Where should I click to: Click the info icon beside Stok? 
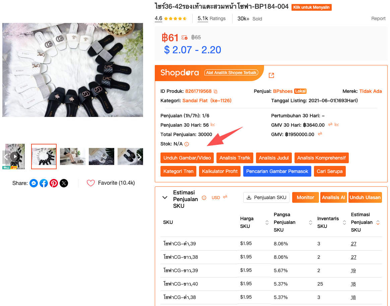(x=187, y=144)
